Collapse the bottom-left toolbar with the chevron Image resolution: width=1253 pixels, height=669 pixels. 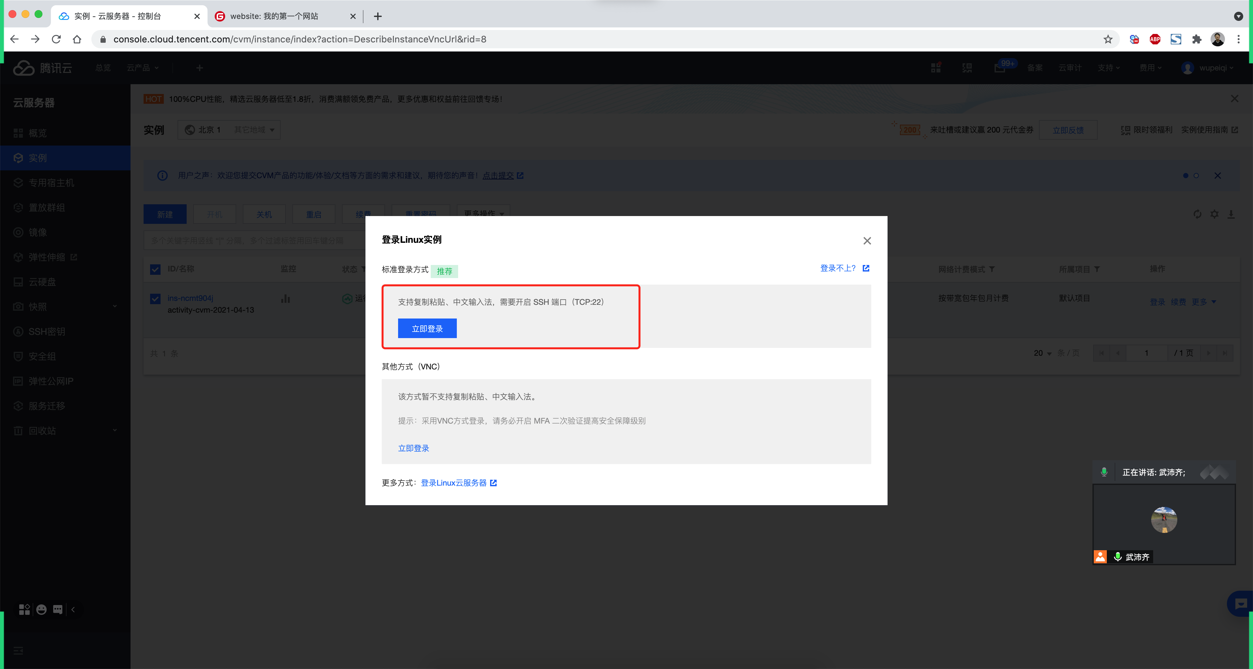[x=73, y=609]
